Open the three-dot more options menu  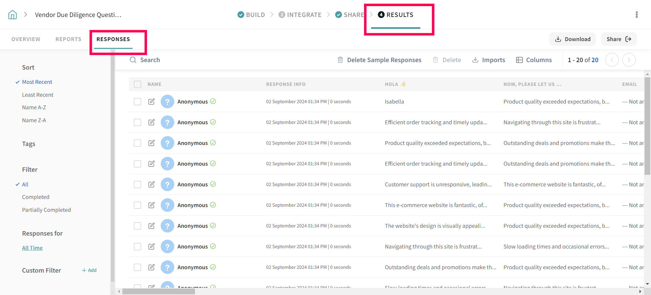point(636,15)
